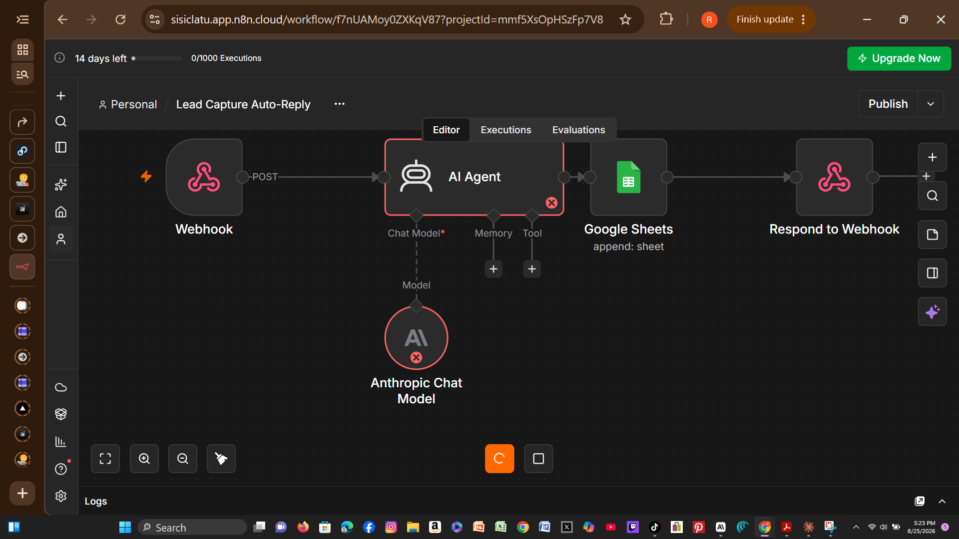Click the Lead Capture Auto-Reply workflow name

pyautogui.click(x=243, y=104)
